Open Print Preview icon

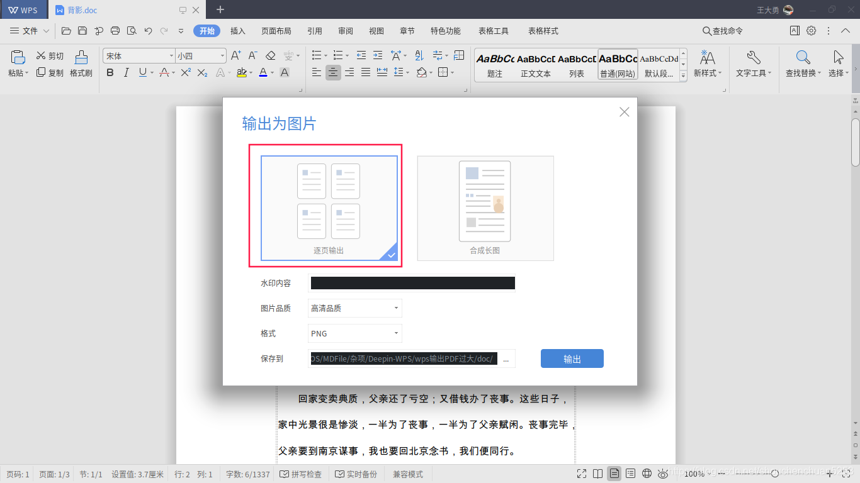tap(132, 31)
